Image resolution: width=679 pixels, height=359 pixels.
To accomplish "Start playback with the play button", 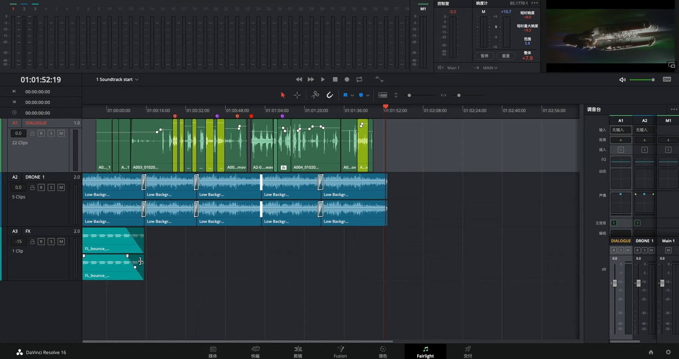I will pyautogui.click(x=323, y=80).
